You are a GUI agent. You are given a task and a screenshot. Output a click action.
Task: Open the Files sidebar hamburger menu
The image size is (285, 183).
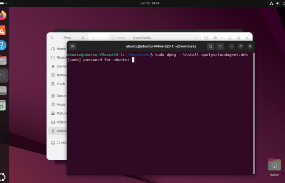[x=83, y=37]
